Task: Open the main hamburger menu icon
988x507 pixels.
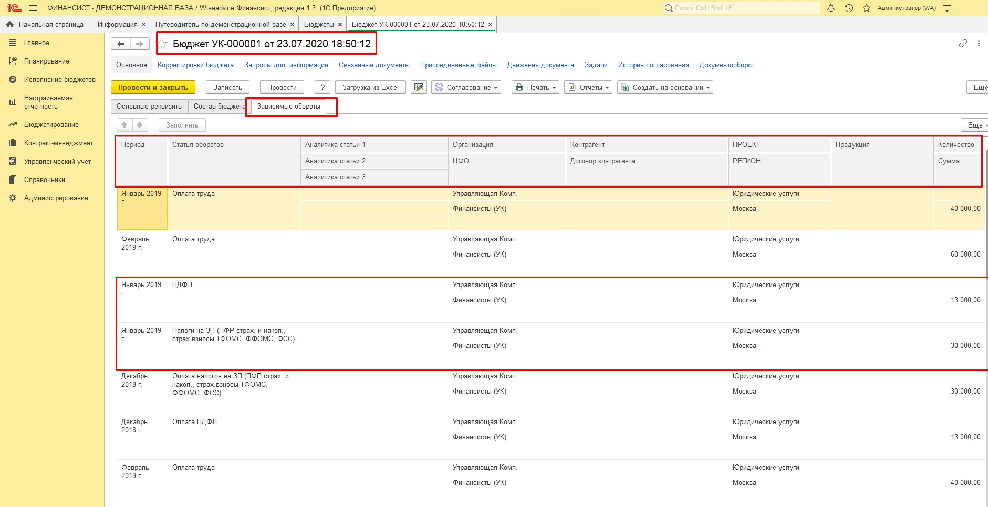Action: pos(33,8)
